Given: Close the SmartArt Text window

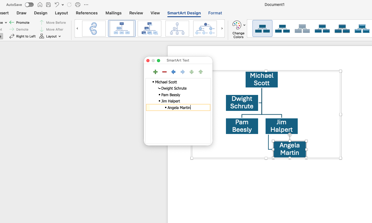Looking at the screenshot, I should click(x=148, y=61).
